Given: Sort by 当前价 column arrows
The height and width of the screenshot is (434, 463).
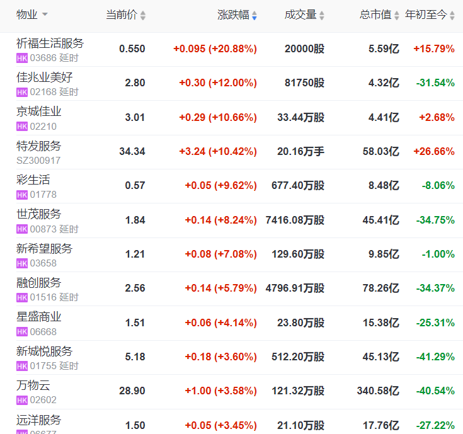Looking at the screenshot, I should click(x=143, y=15).
